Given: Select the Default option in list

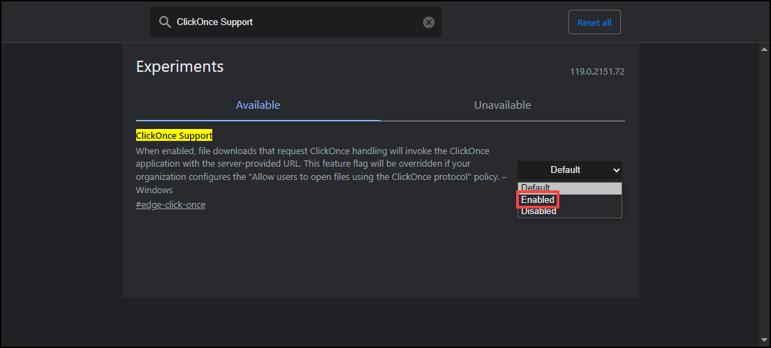Looking at the screenshot, I should click(x=570, y=188).
